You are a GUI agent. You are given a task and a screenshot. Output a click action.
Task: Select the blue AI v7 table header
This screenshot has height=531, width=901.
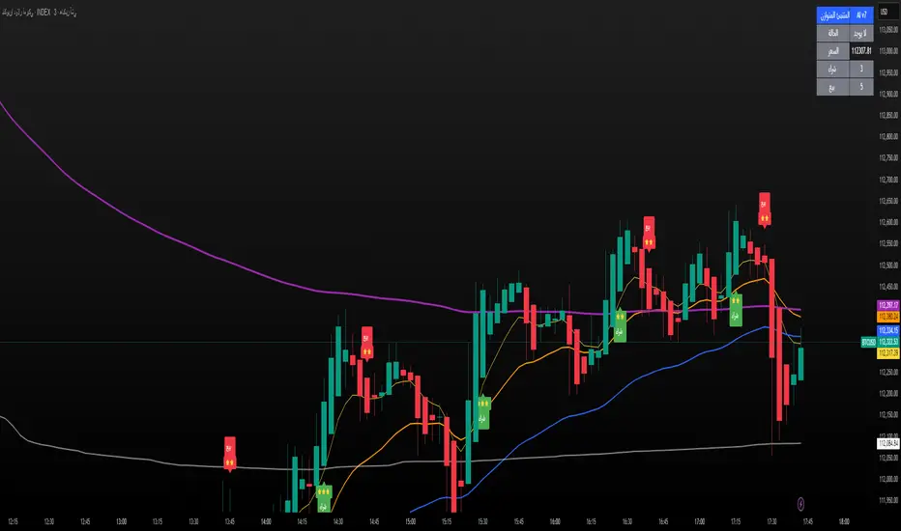pos(861,14)
